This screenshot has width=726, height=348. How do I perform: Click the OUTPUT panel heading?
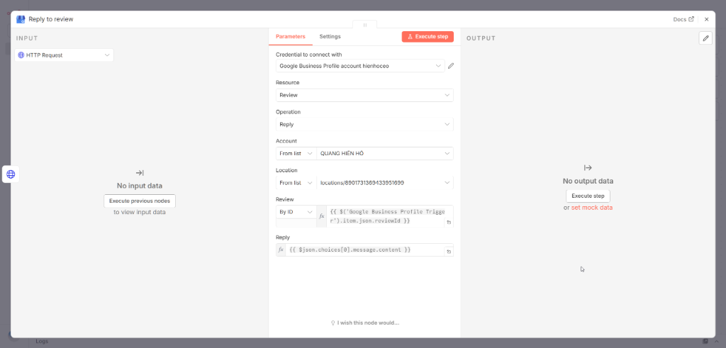tap(481, 38)
